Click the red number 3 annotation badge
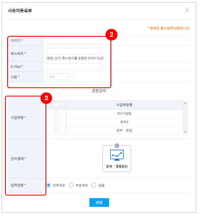 (46, 98)
